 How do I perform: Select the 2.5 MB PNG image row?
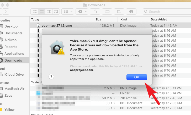click(x=110, y=88)
